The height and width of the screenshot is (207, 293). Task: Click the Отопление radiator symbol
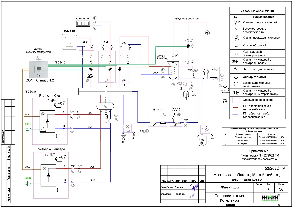pos(83,24)
